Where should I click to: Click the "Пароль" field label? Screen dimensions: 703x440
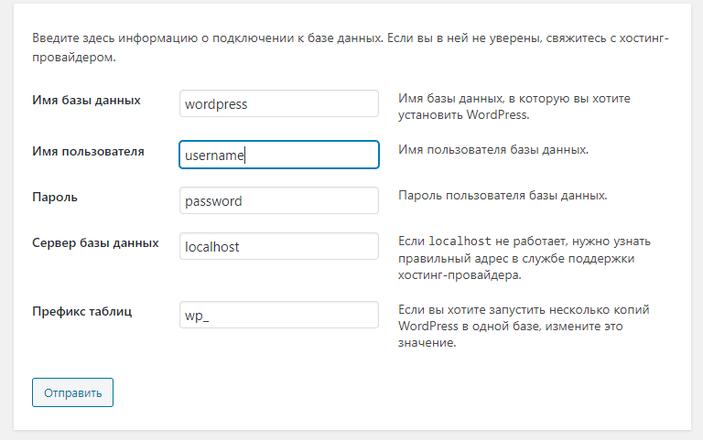coord(54,197)
